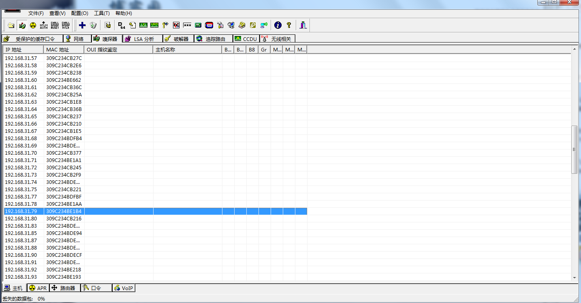Screen dimensions: 581x303
Task: Click MAC address 309C234CB377
Action: click(64, 153)
